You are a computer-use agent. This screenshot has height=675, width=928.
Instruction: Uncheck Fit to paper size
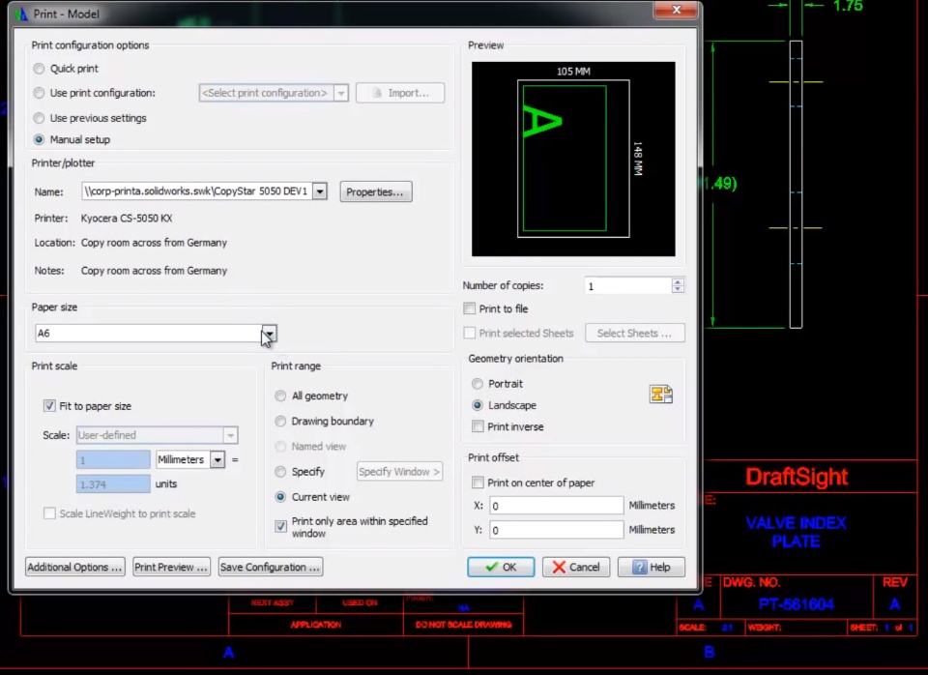click(x=49, y=406)
